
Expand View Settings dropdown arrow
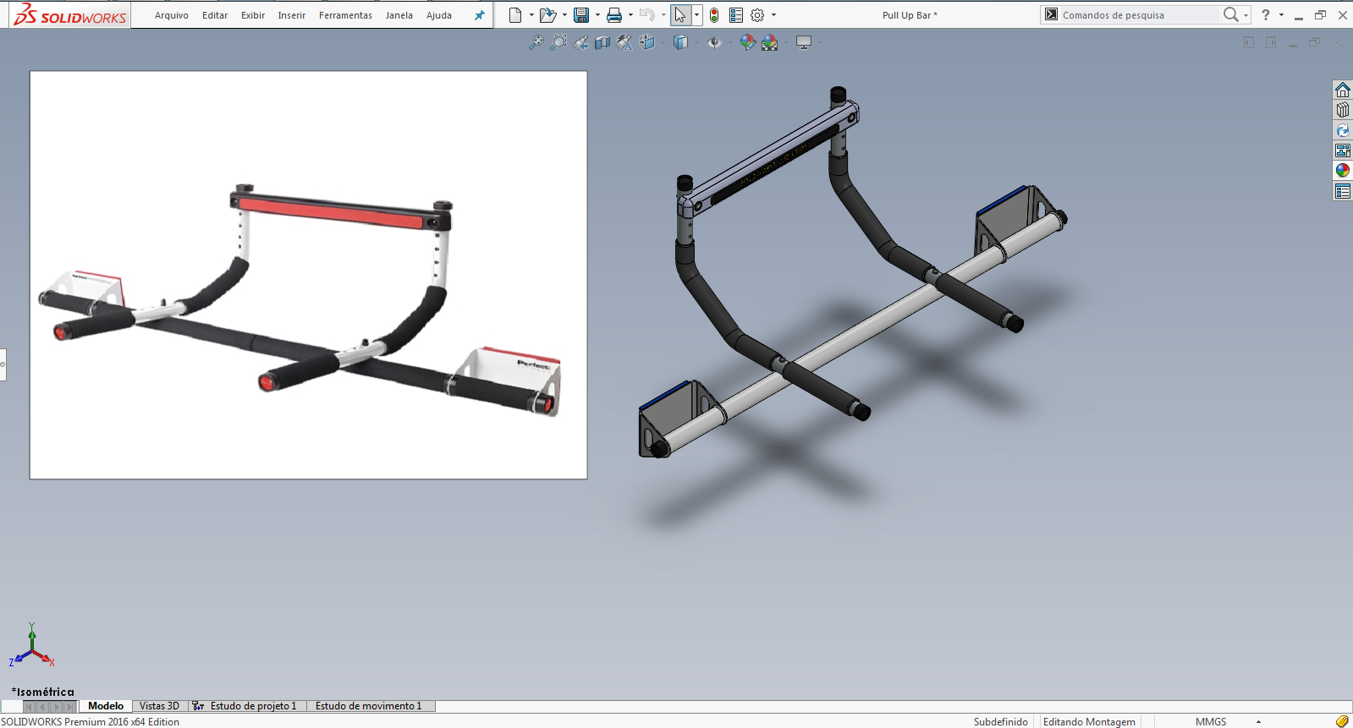pyautogui.click(x=820, y=42)
